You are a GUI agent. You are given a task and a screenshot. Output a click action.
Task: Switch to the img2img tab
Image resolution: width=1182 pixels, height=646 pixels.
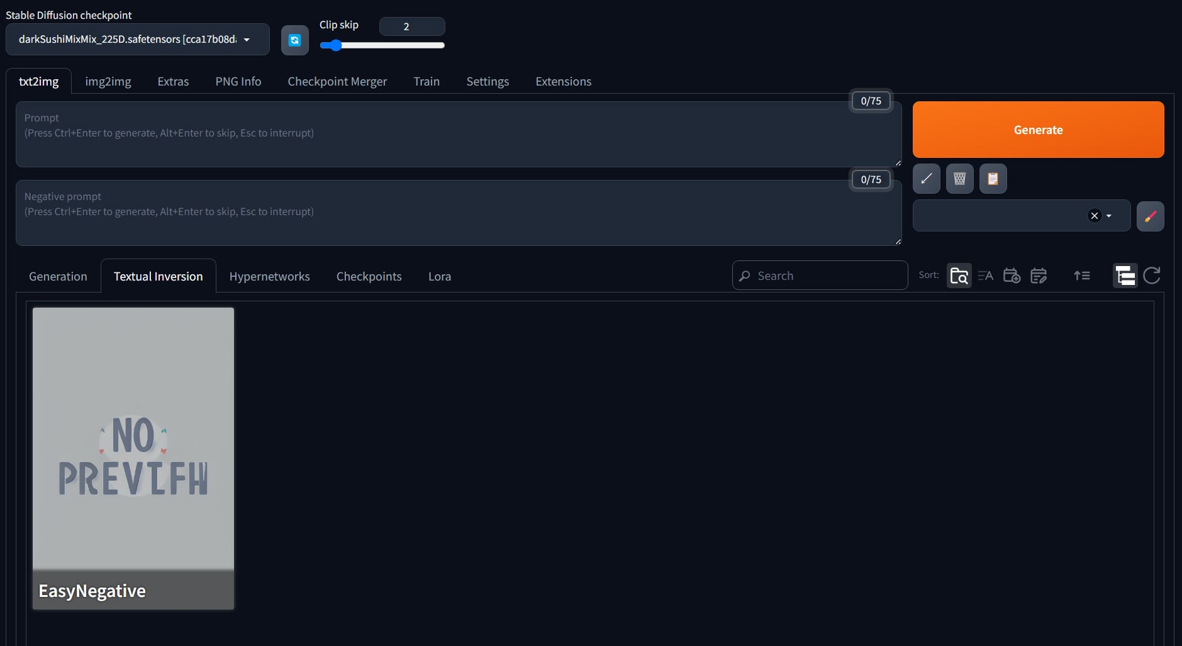pos(108,81)
